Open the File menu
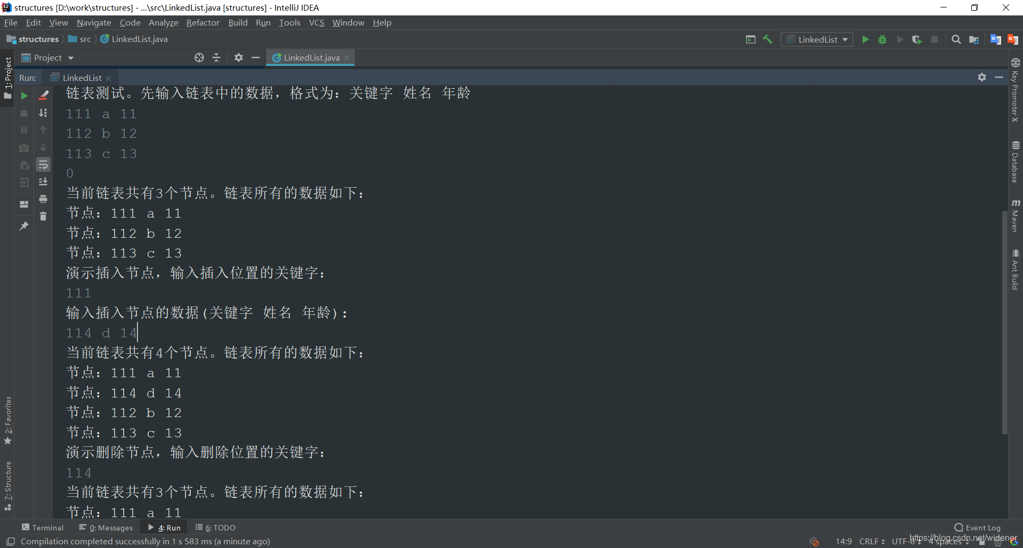This screenshot has width=1023, height=548. tap(11, 22)
